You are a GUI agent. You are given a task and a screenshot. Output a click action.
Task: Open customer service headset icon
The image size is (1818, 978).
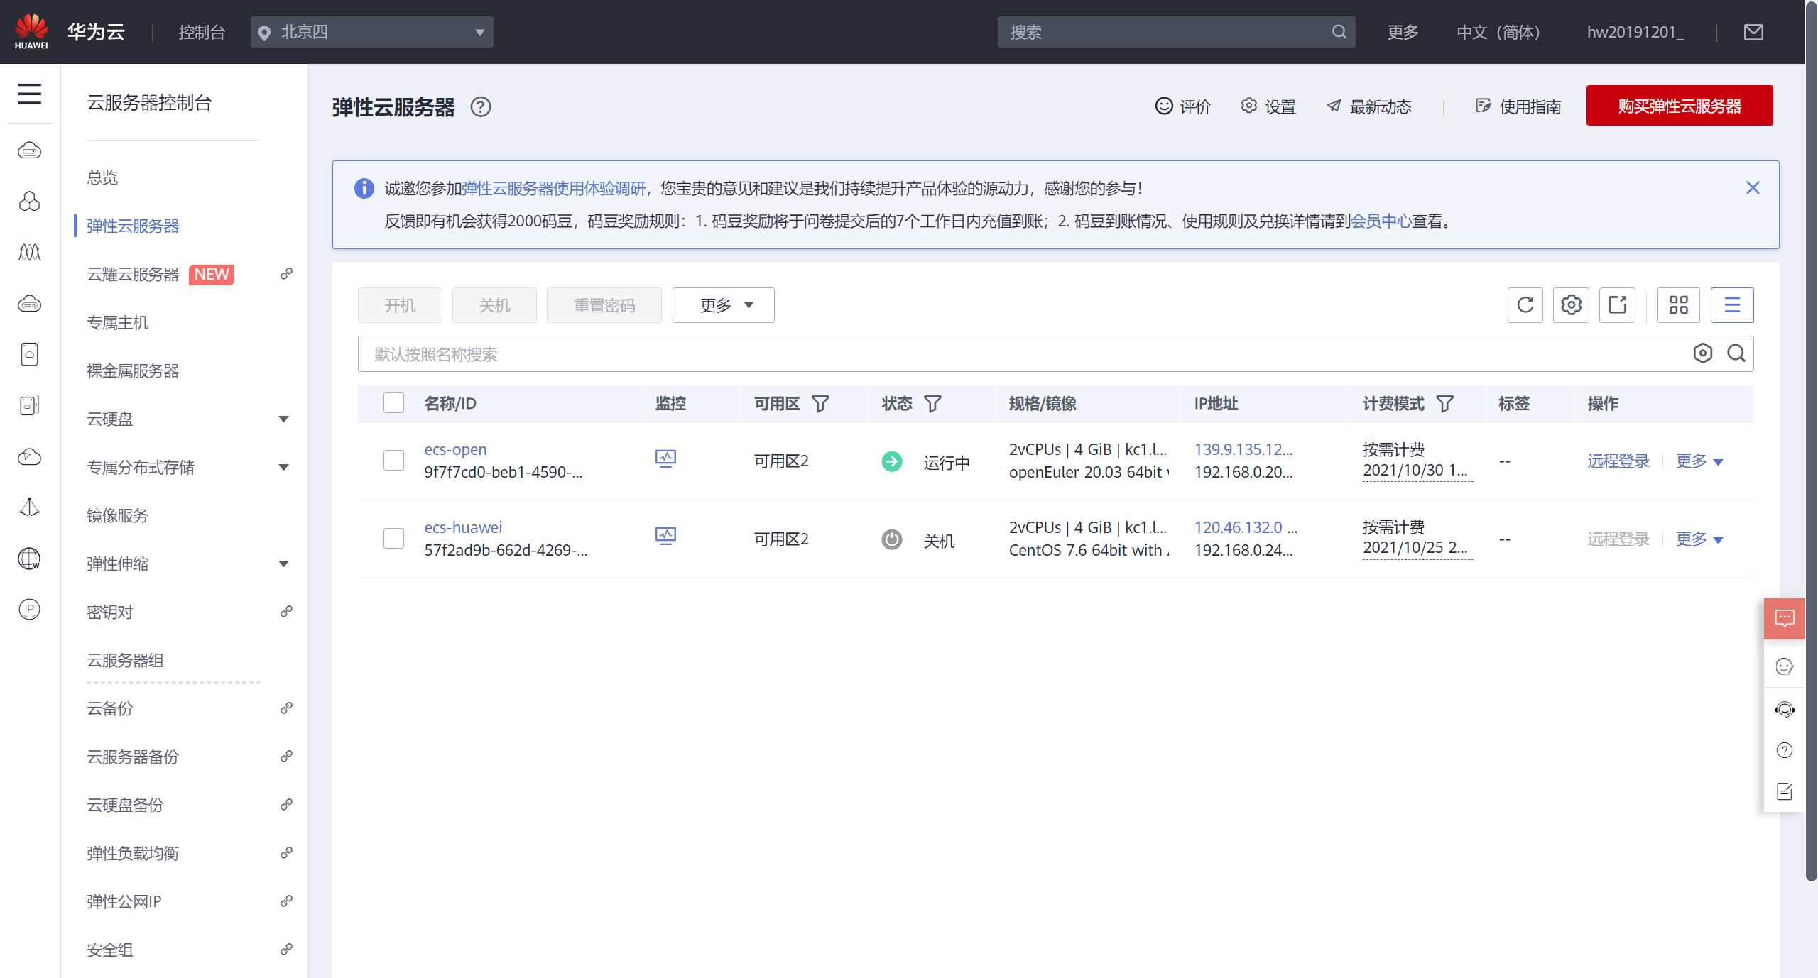[x=1785, y=710]
